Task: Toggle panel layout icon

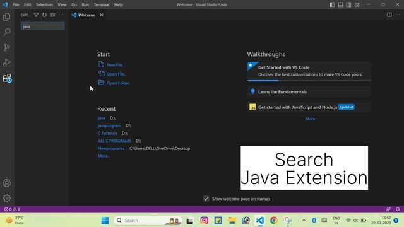Action: click(340, 4)
